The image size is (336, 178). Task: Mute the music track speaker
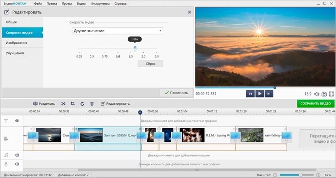(x=17, y=155)
